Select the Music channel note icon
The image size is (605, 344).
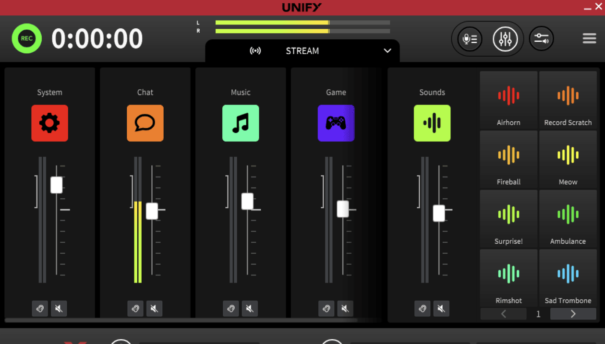tap(241, 123)
